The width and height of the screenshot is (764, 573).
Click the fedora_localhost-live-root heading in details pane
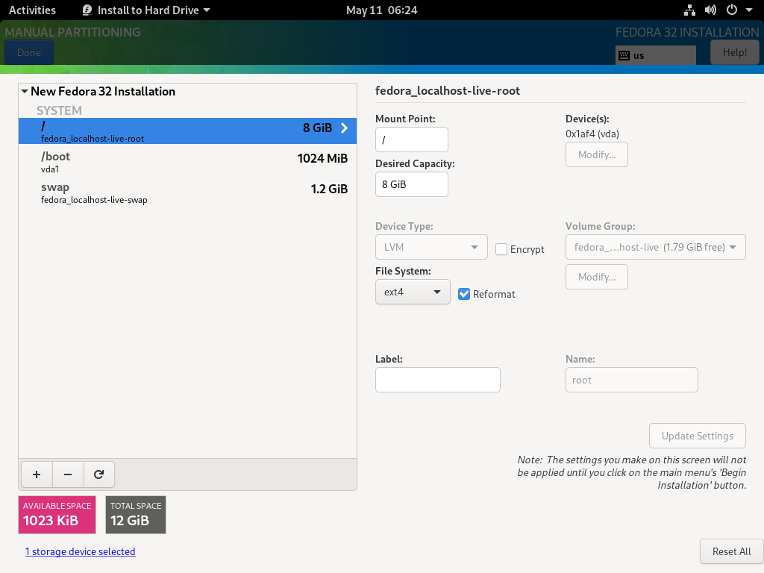coord(448,90)
